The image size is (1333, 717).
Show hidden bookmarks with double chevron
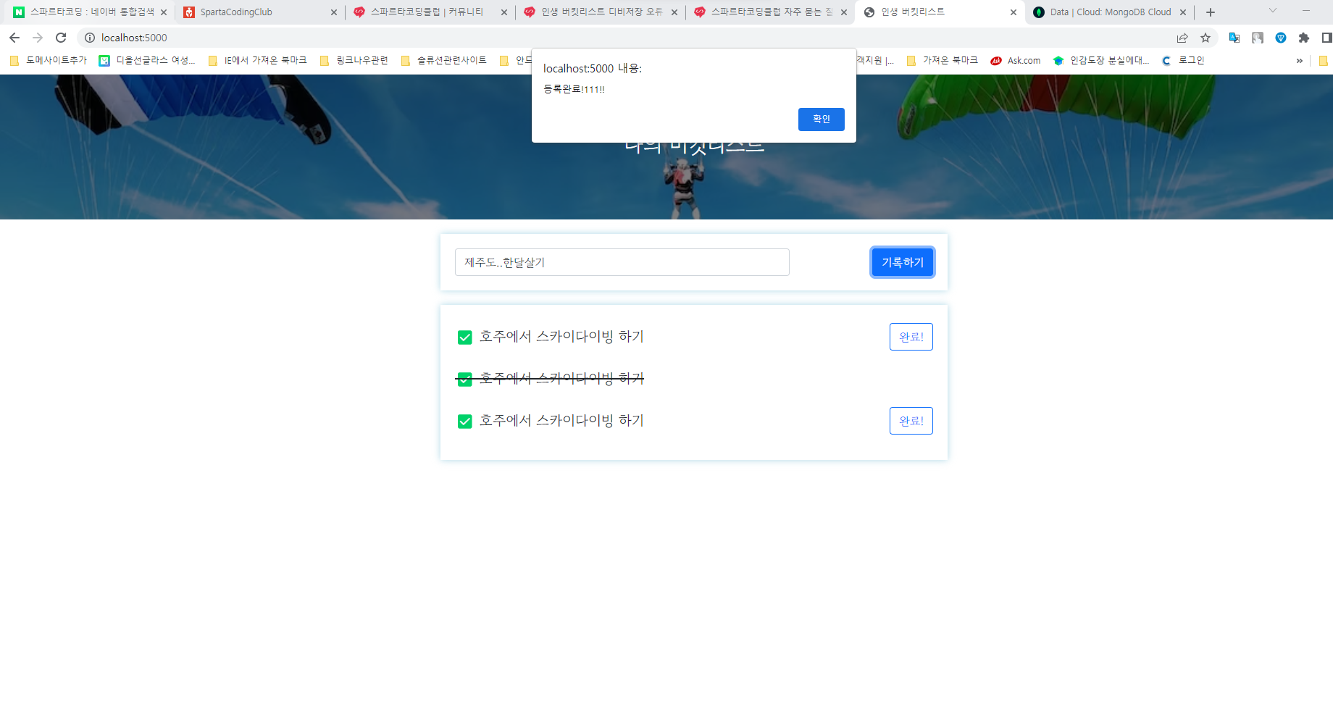pyautogui.click(x=1300, y=61)
